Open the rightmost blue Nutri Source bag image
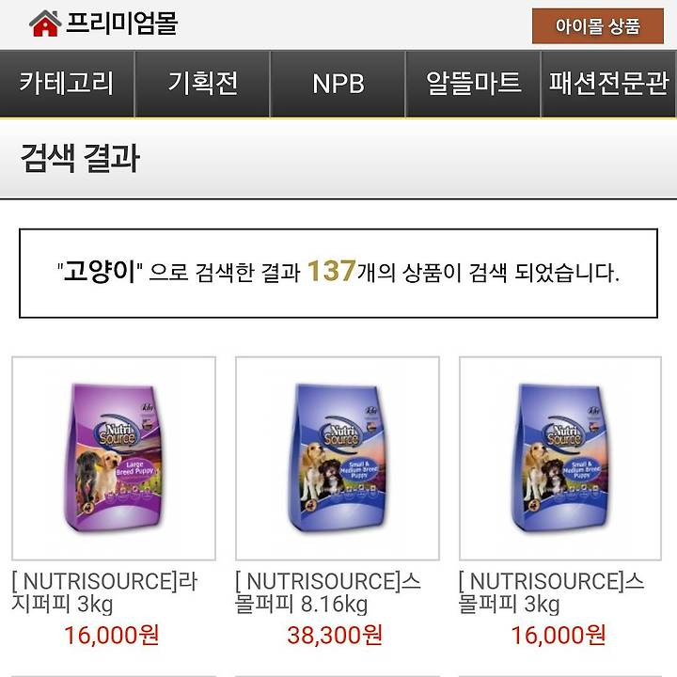677x677 pixels. (x=560, y=458)
